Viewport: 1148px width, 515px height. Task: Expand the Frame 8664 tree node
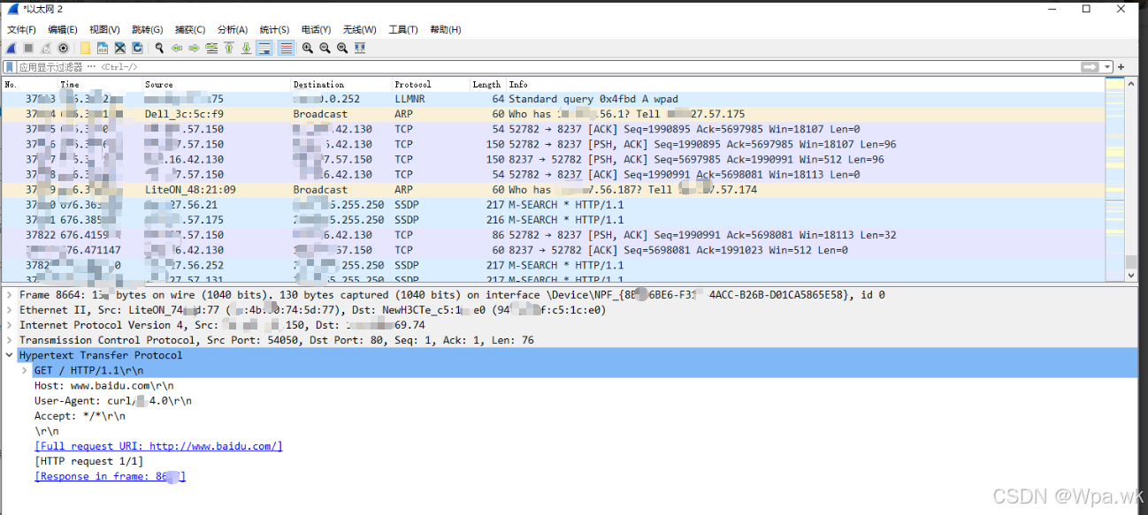pos(9,295)
